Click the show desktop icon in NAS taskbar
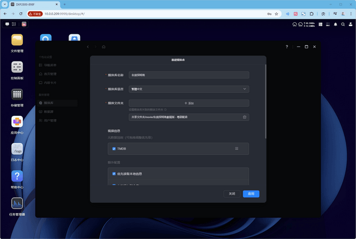 pos(7,24)
